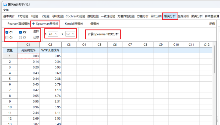Image resolution: width=220 pixels, height=125 pixels.
Task: Click the 死因构成% variable name cell
Action: (x=28, y=50)
